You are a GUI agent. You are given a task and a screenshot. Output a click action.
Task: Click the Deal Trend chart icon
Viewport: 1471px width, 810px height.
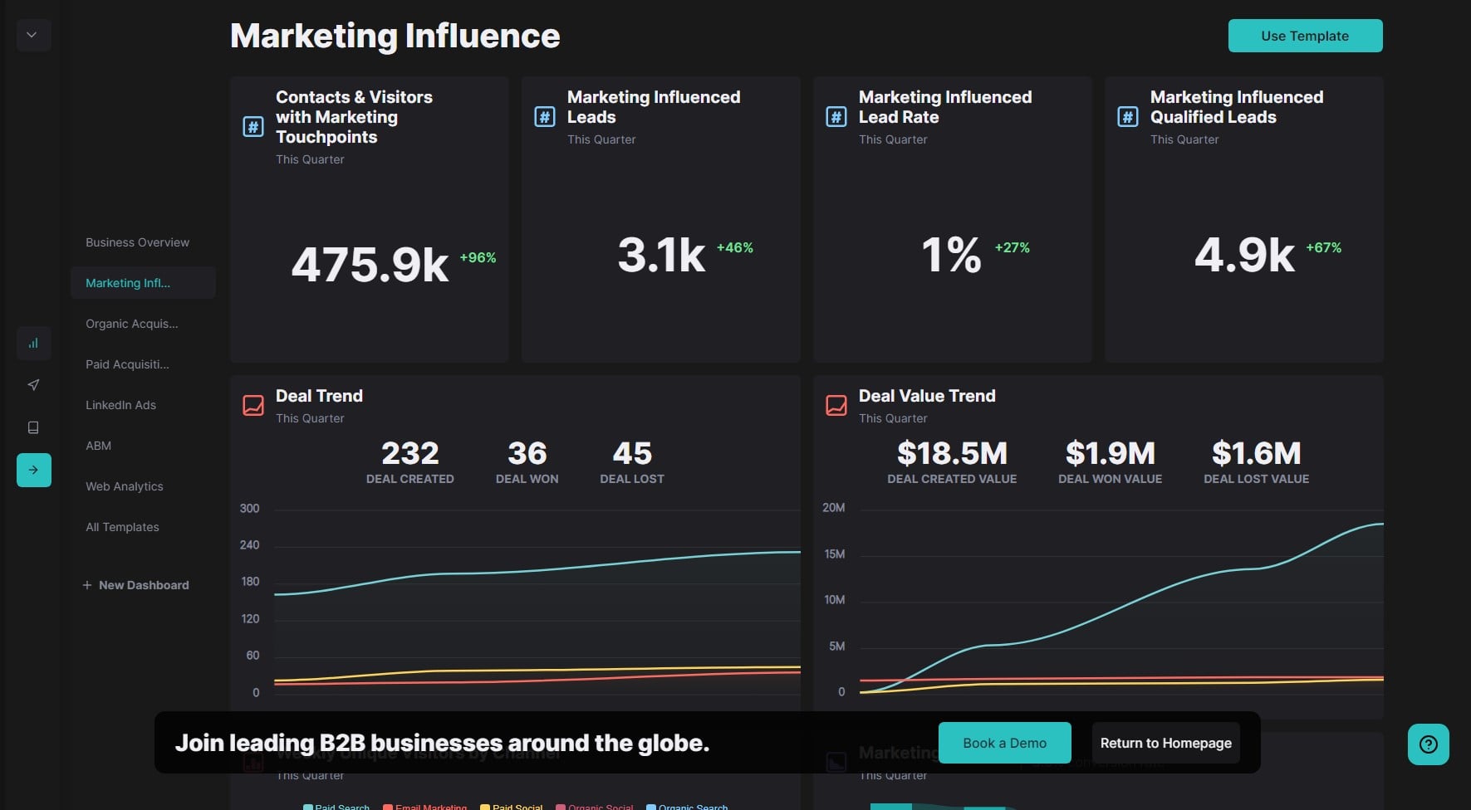(x=253, y=406)
